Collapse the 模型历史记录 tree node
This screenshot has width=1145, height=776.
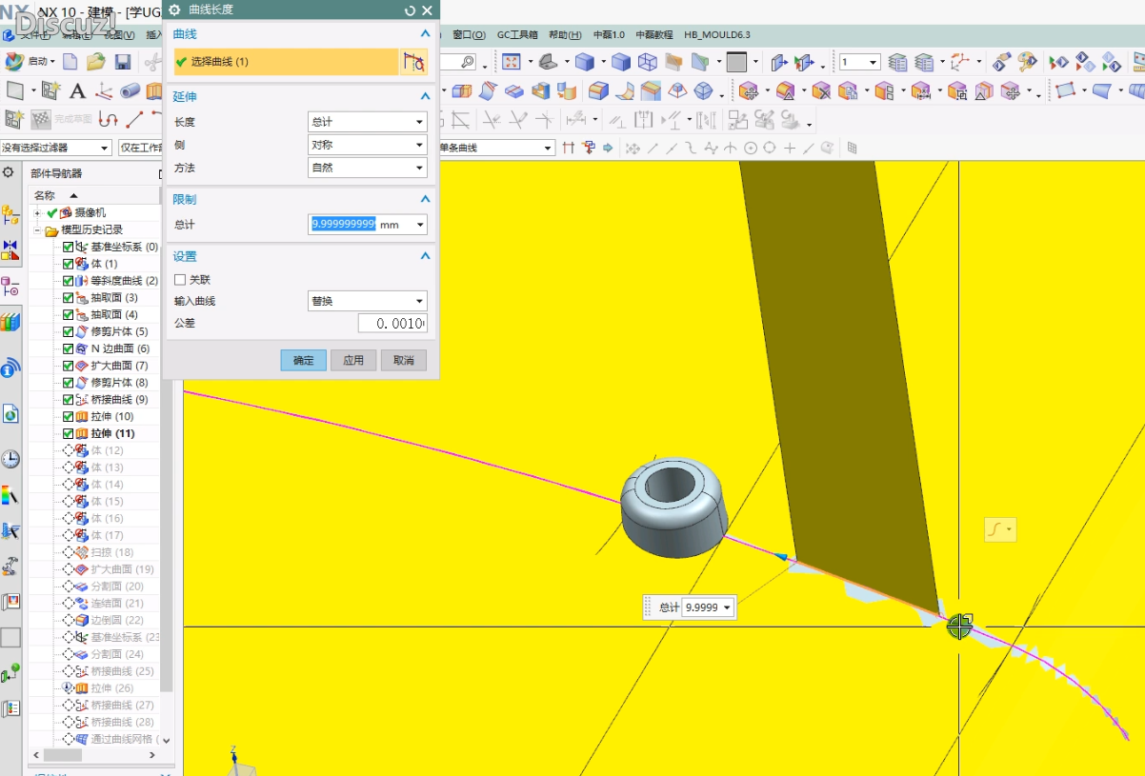(x=38, y=229)
